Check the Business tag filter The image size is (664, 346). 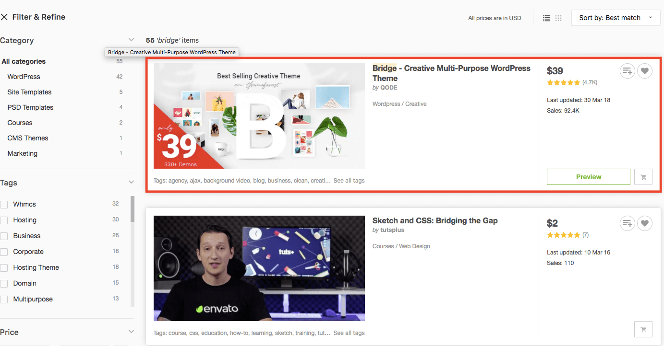point(4,236)
